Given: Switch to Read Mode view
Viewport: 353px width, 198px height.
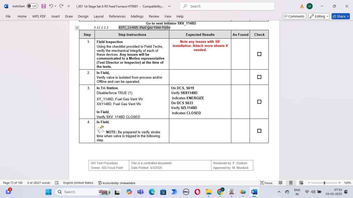Looking at the screenshot, I should (x=280, y=183).
